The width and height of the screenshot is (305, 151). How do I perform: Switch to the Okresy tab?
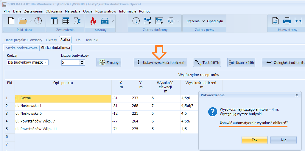51,40
